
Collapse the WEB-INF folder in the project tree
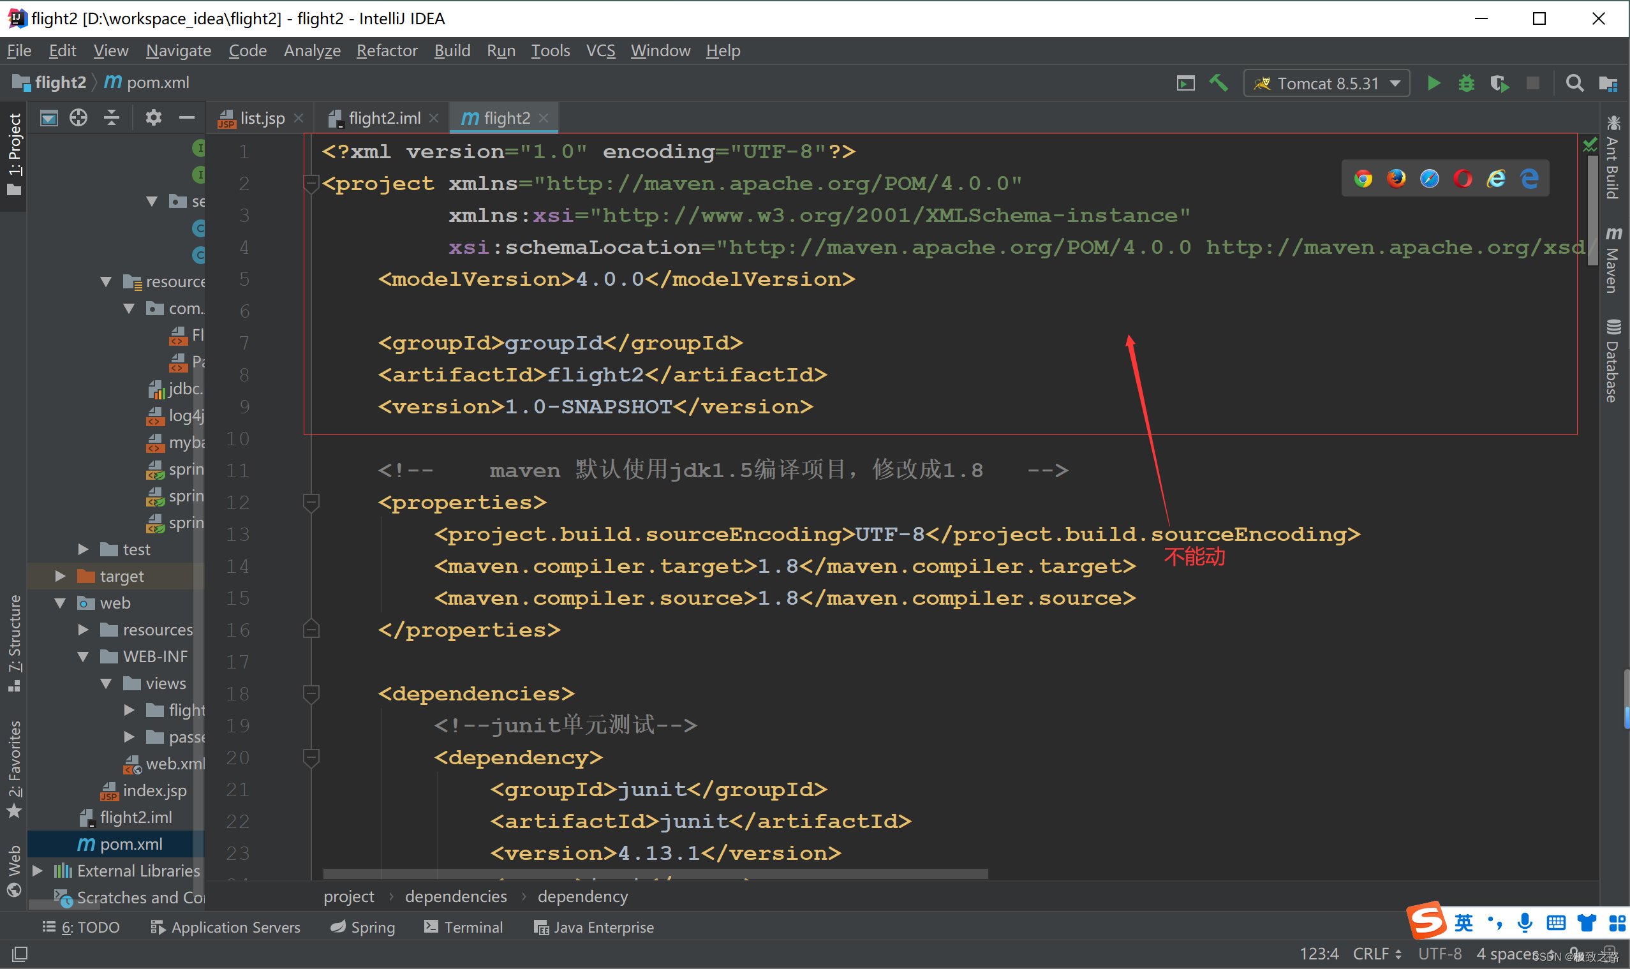click(x=83, y=656)
